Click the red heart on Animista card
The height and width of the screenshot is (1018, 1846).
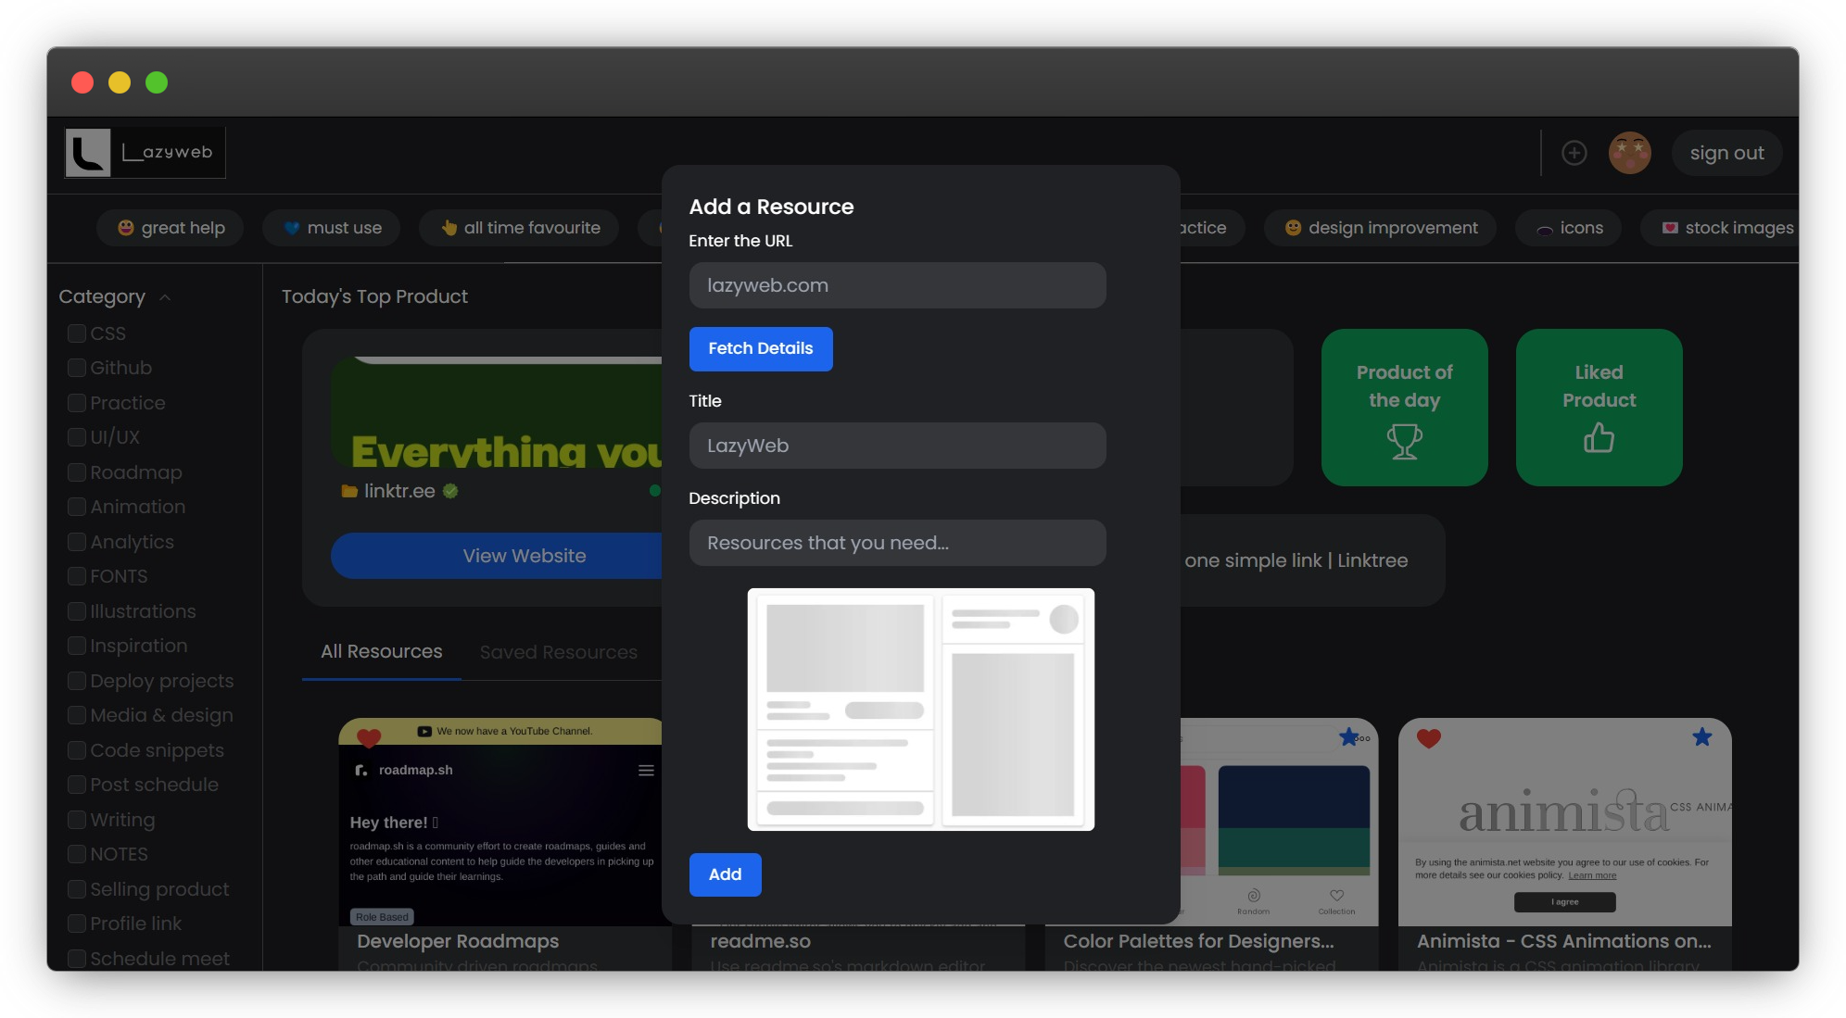click(1428, 738)
